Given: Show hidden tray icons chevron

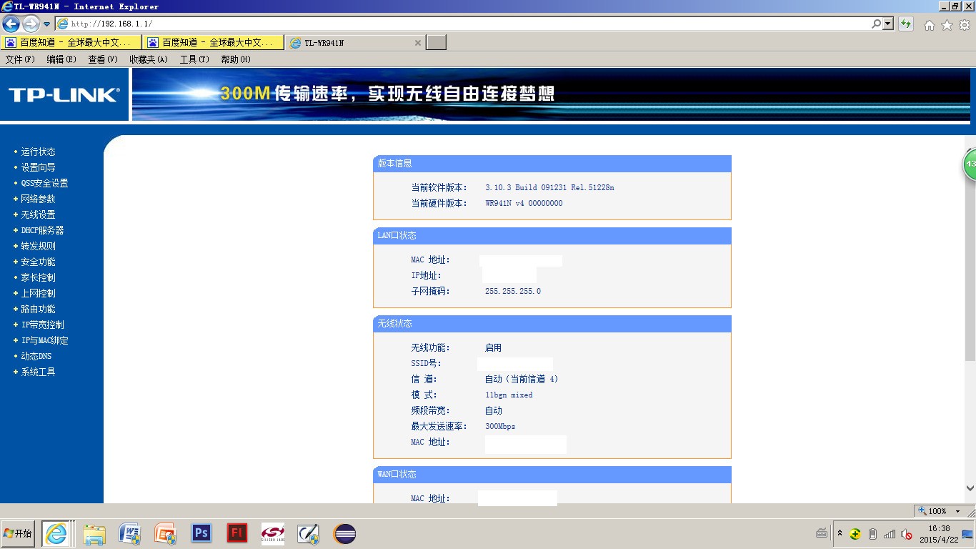Looking at the screenshot, I should point(840,533).
